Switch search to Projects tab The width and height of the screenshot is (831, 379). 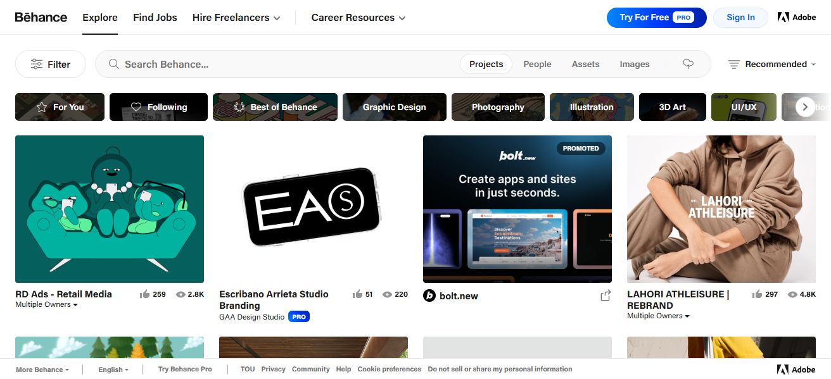pyautogui.click(x=486, y=64)
